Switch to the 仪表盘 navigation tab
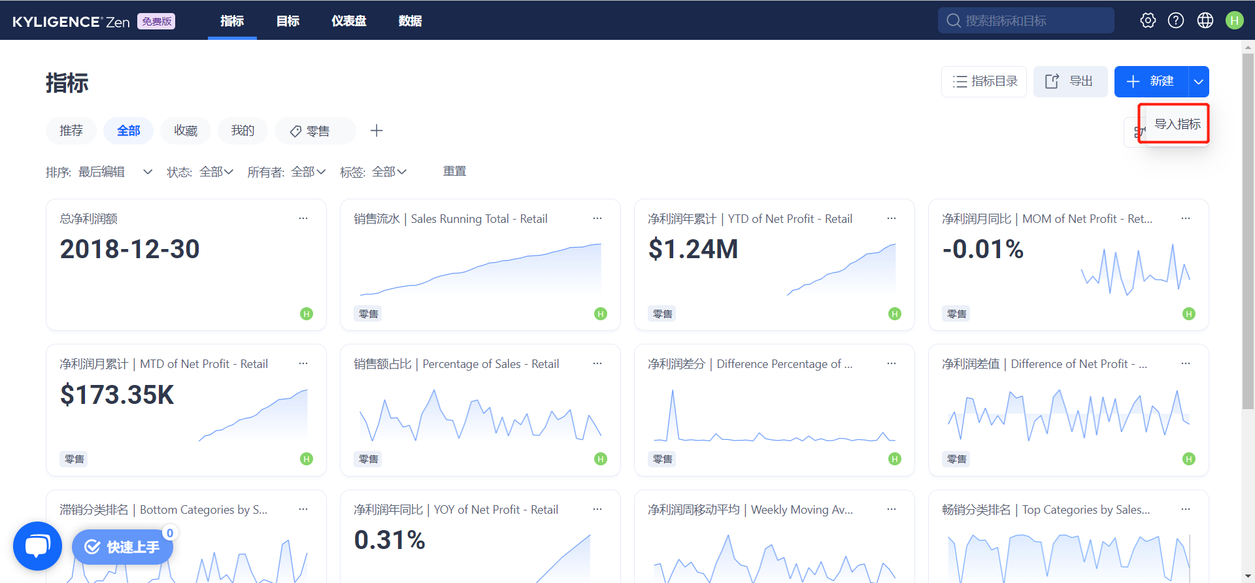This screenshot has width=1255, height=583. point(349,21)
